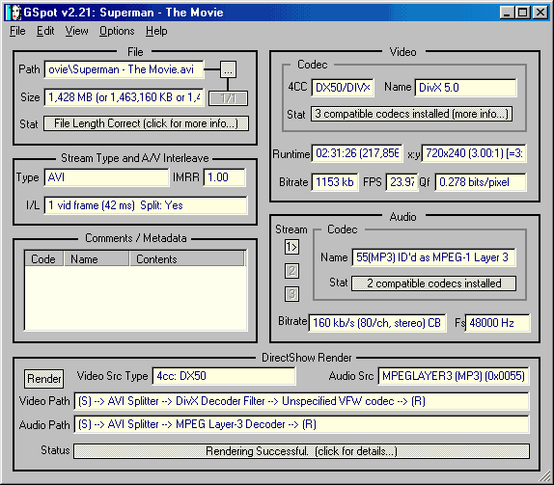Click the window resize grip corner
Image resolution: width=554 pixels, height=485 pixels.
pos(545,476)
